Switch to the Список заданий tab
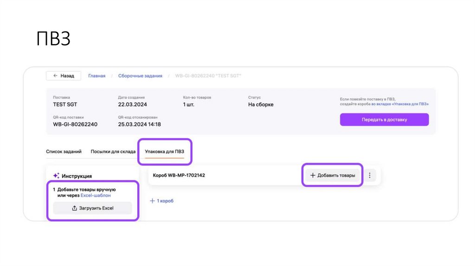The width and height of the screenshot is (475, 266). (64, 152)
